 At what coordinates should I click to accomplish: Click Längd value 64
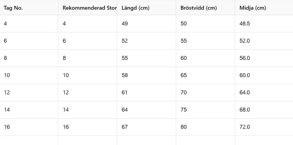click(125, 110)
